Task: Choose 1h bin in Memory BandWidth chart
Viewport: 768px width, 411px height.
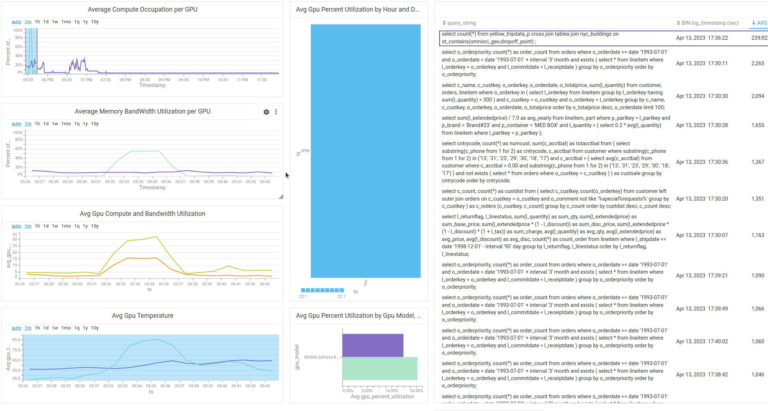Action: (38, 124)
